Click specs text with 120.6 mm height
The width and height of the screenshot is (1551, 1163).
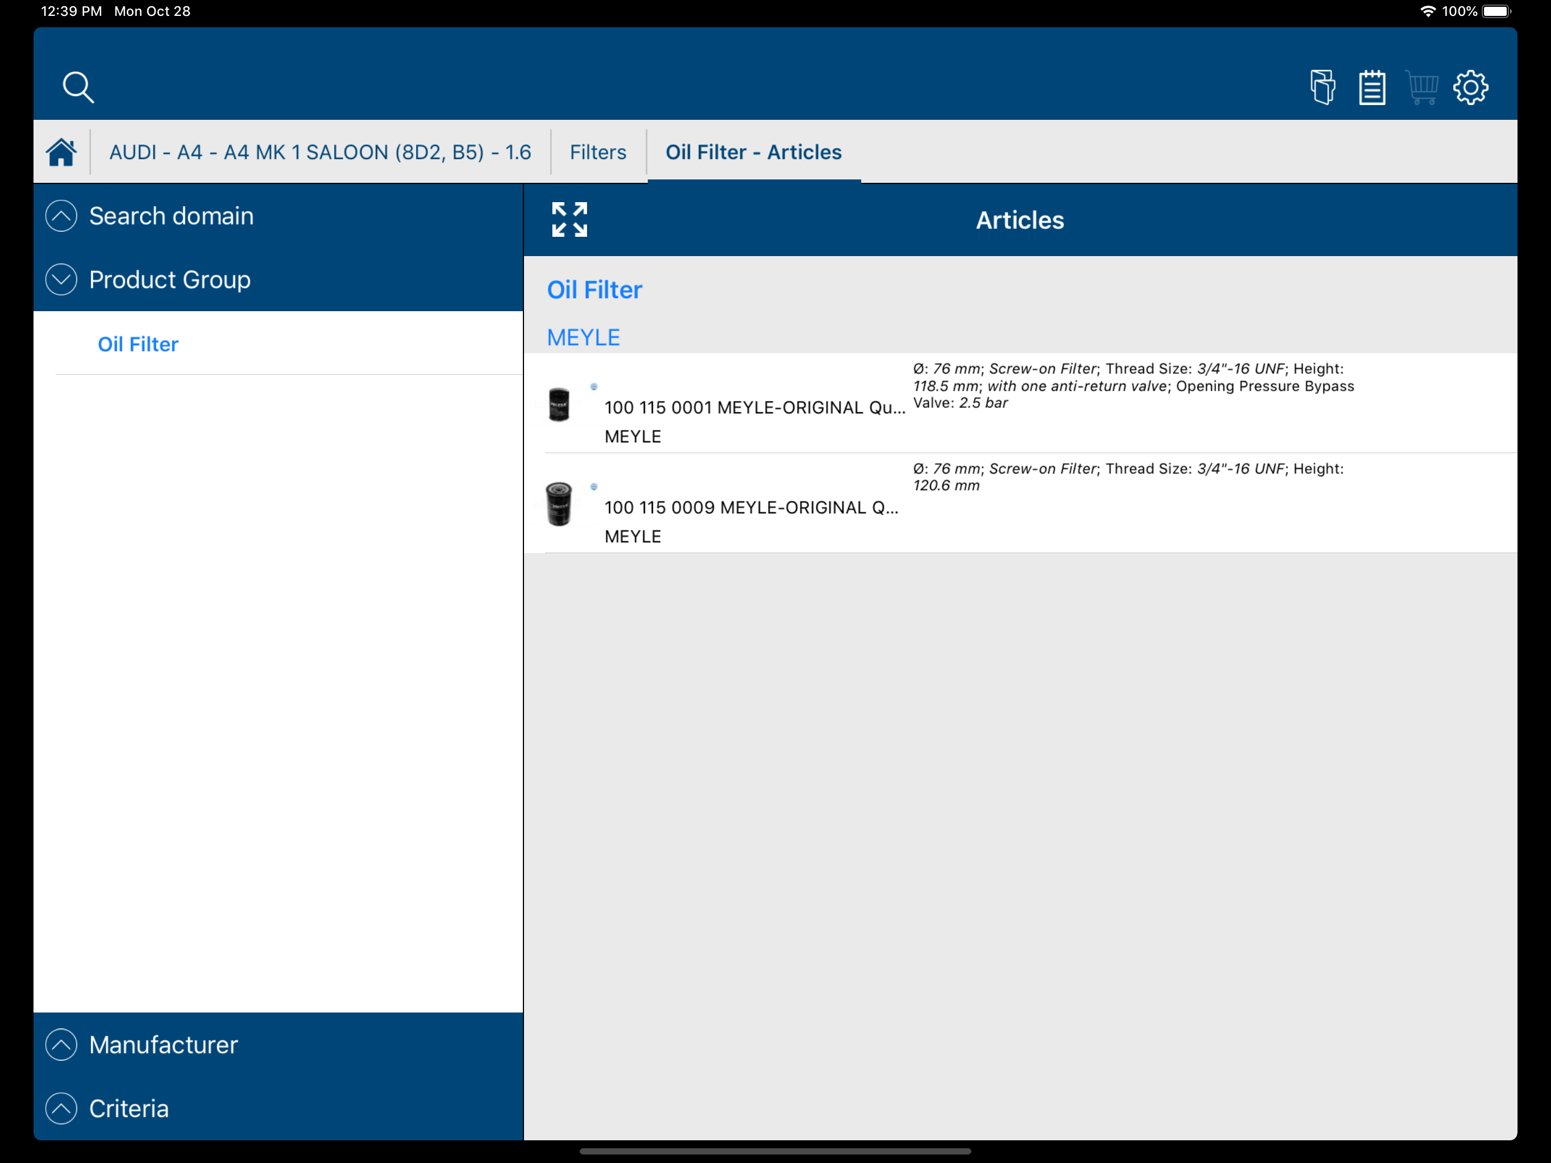click(1128, 477)
